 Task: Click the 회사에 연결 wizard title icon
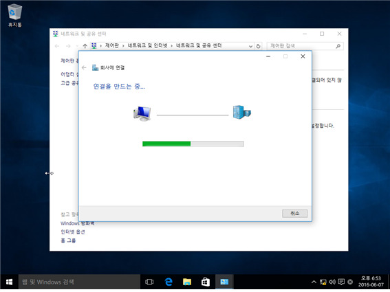point(95,67)
